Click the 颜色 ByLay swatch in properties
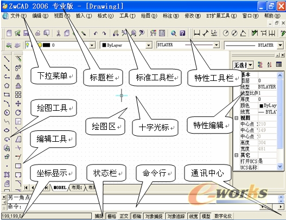 click(262, 105)
